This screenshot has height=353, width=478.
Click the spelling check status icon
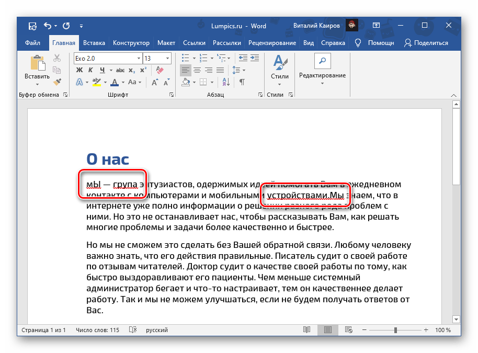[x=133, y=330]
